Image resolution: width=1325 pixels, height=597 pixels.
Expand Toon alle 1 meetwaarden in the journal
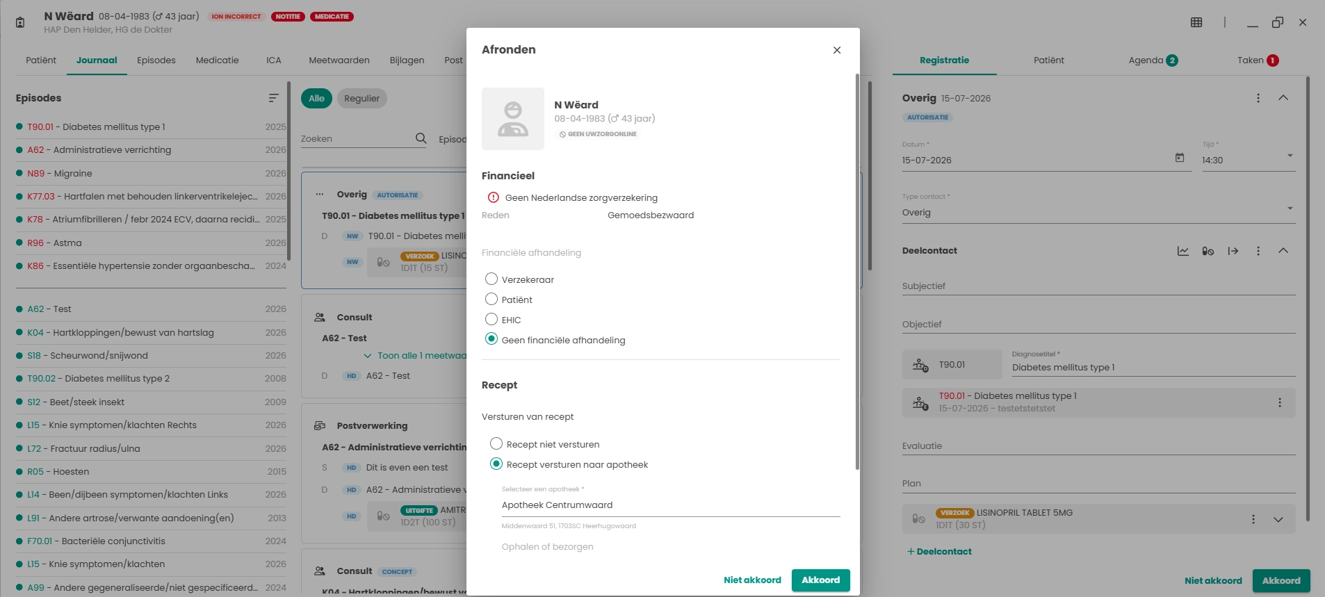click(416, 355)
